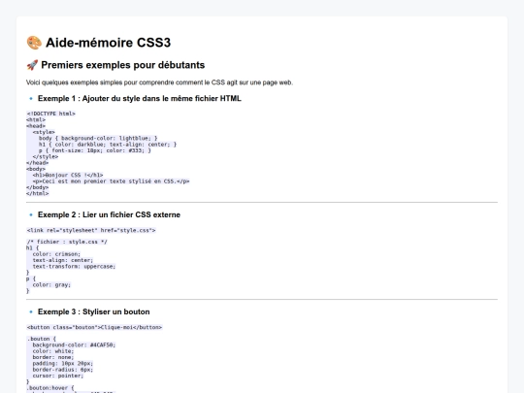Click the closing '</html>' code line

tap(38, 193)
